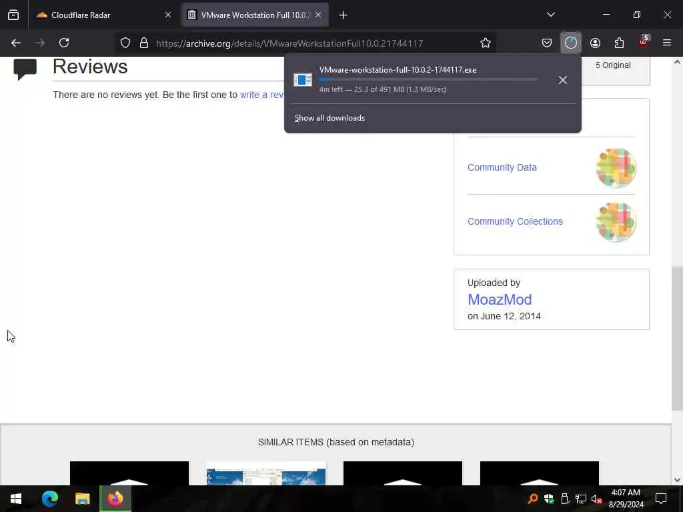Select the VMware Workstation Full tab
Screen dimensions: 683x512
pos(255,15)
